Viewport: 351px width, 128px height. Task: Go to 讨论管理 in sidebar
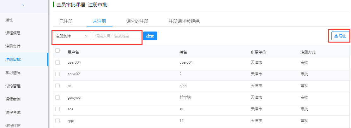click(13, 86)
